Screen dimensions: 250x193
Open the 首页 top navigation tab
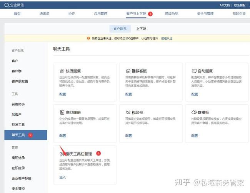(17, 14)
